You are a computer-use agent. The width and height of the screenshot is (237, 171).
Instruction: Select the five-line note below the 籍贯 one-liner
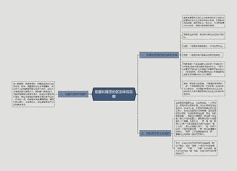pyautogui.click(x=203, y=69)
